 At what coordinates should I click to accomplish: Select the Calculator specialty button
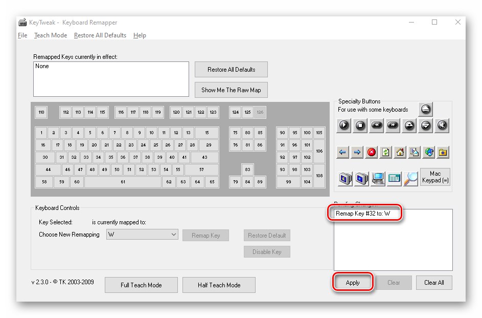[394, 179]
